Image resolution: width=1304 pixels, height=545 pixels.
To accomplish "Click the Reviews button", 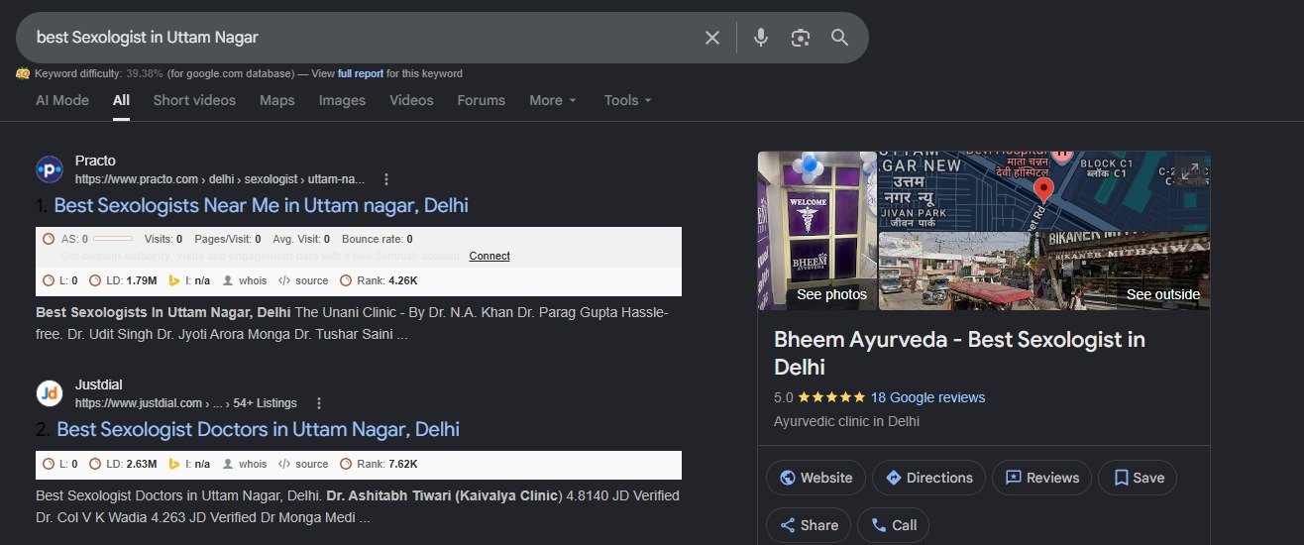I will click(1041, 478).
